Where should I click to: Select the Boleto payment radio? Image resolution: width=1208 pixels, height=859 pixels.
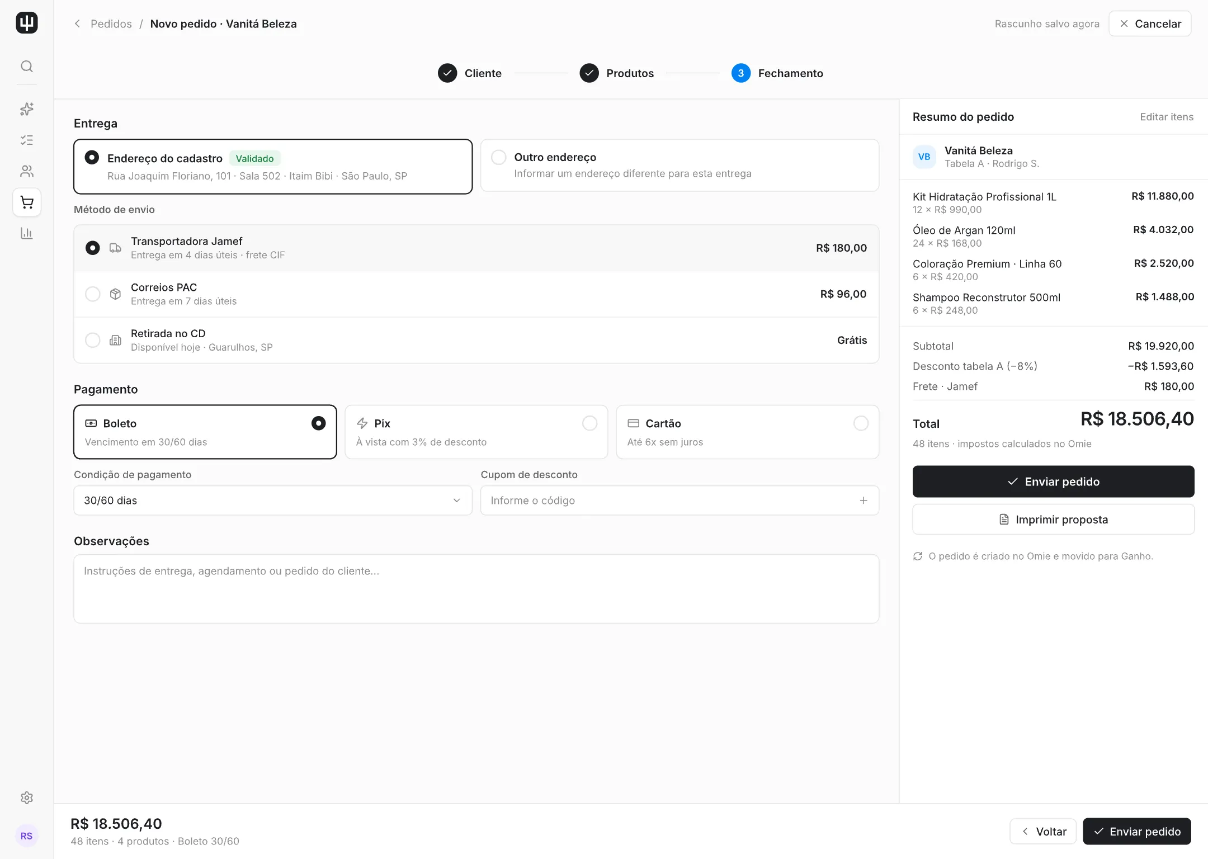pos(318,423)
